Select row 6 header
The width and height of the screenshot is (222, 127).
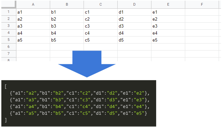tap(9, 47)
